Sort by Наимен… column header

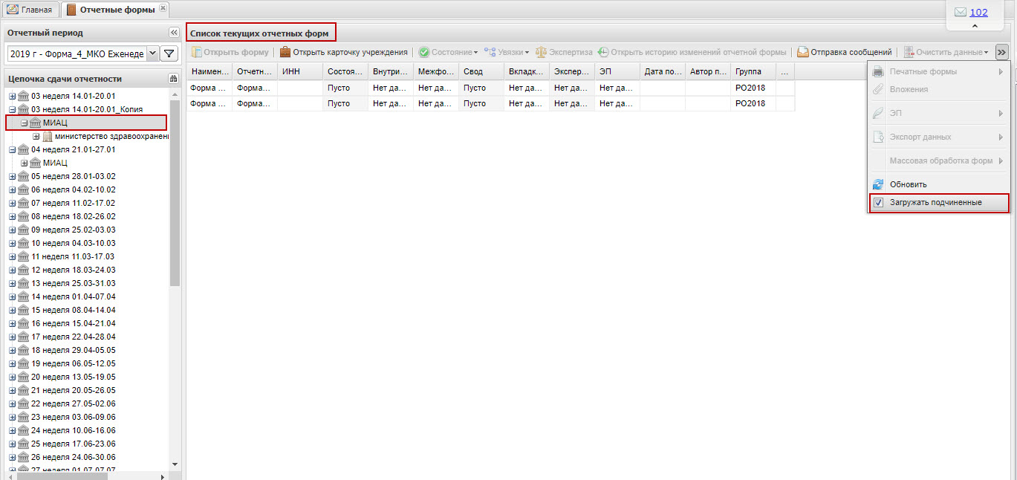pos(209,71)
